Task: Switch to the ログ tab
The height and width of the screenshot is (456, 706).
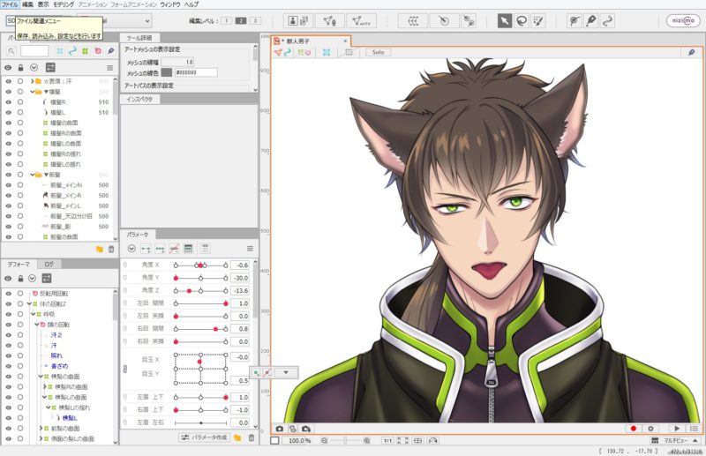Action: tap(49, 265)
